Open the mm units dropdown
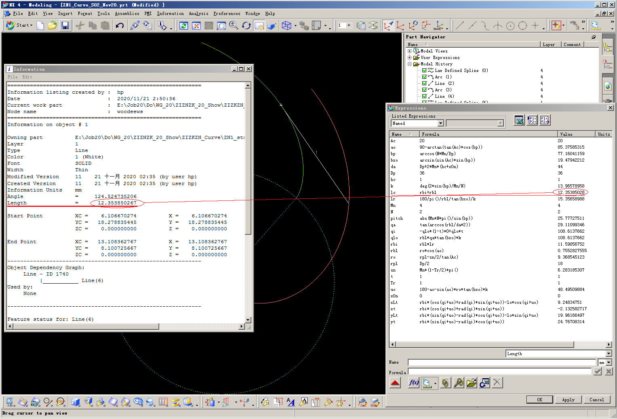 609,362
